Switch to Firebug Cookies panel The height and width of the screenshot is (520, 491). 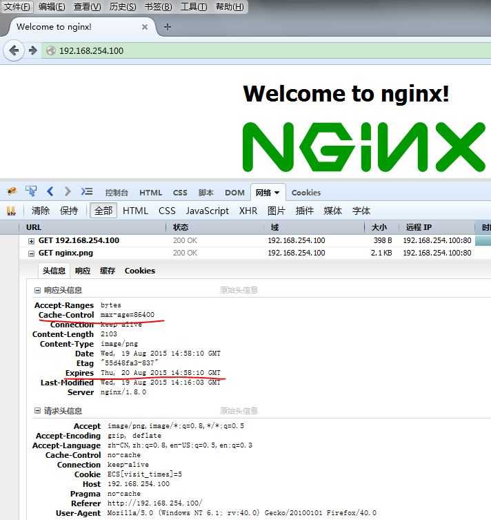tap(306, 193)
